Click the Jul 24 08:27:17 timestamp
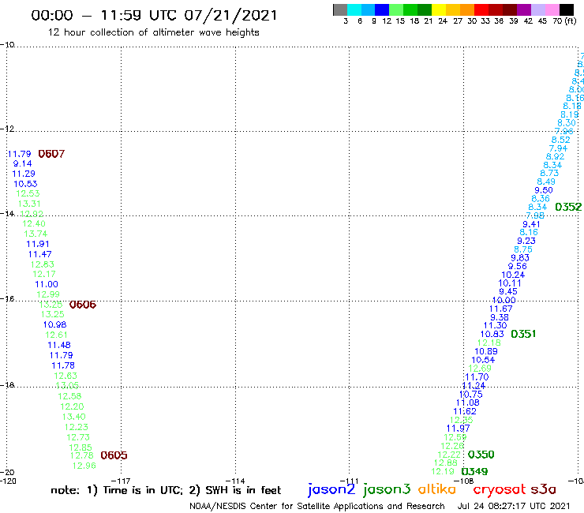Image resolution: width=584 pixels, height=513 pixels. [514, 506]
